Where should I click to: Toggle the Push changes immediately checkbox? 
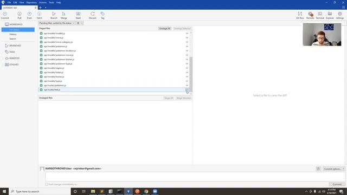47,184
